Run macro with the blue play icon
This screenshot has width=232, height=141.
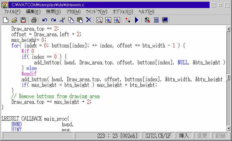pyautogui.click(x=136, y=20)
